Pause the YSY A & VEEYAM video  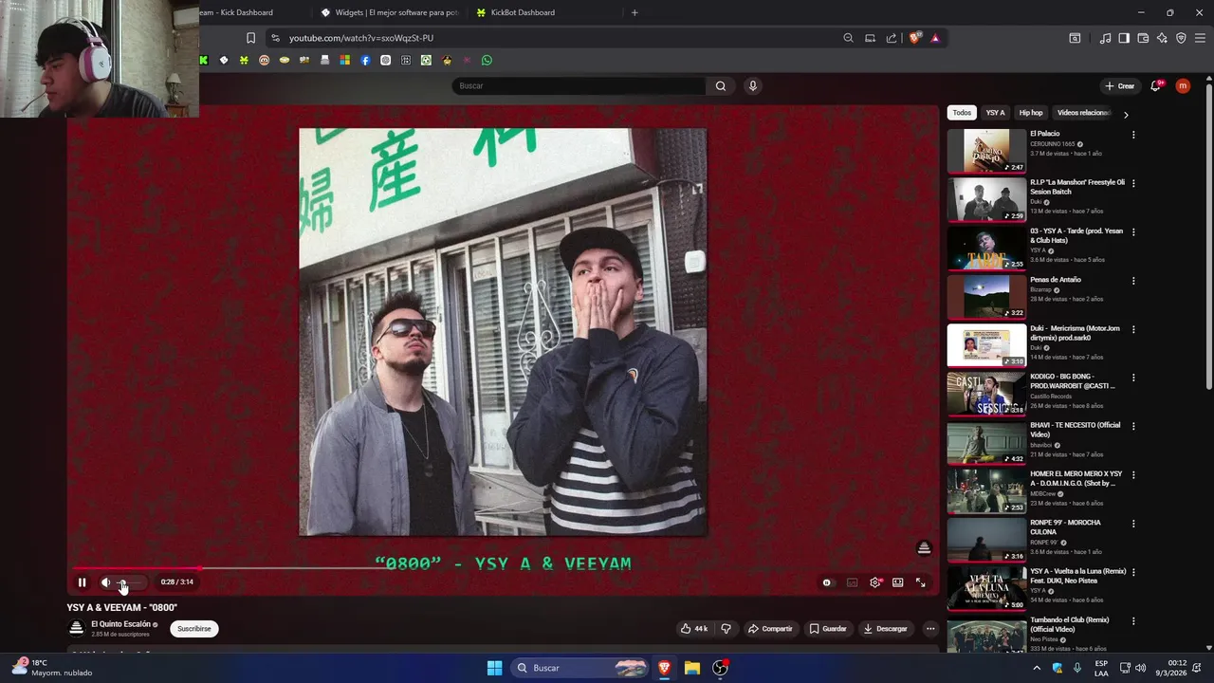pyautogui.click(x=82, y=582)
